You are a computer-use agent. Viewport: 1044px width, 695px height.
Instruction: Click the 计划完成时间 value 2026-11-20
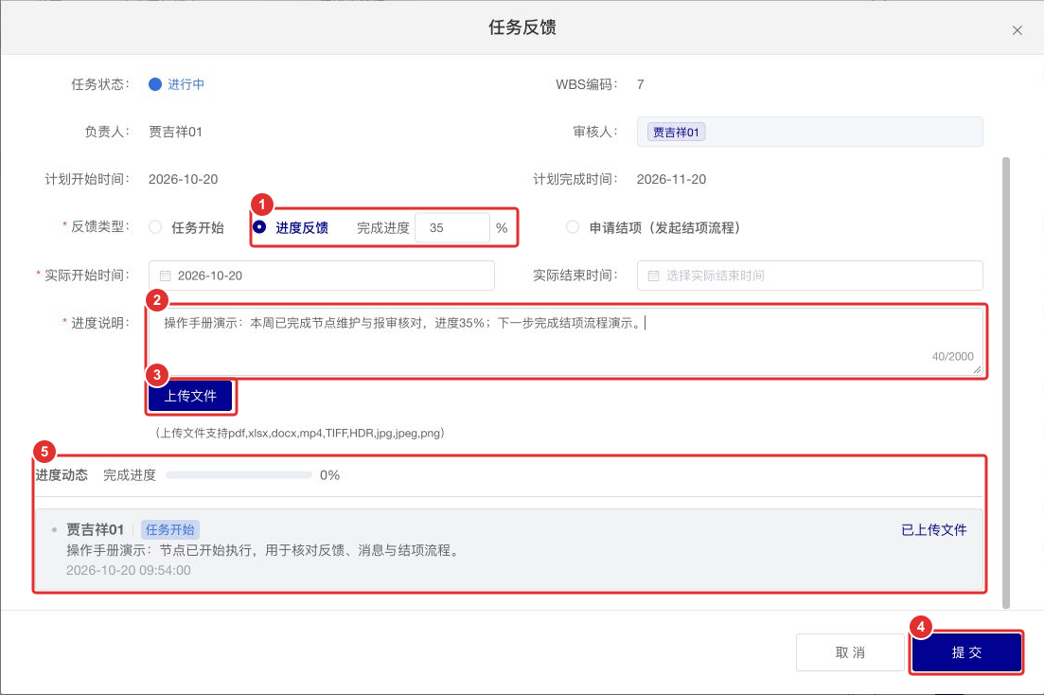(x=671, y=179)
